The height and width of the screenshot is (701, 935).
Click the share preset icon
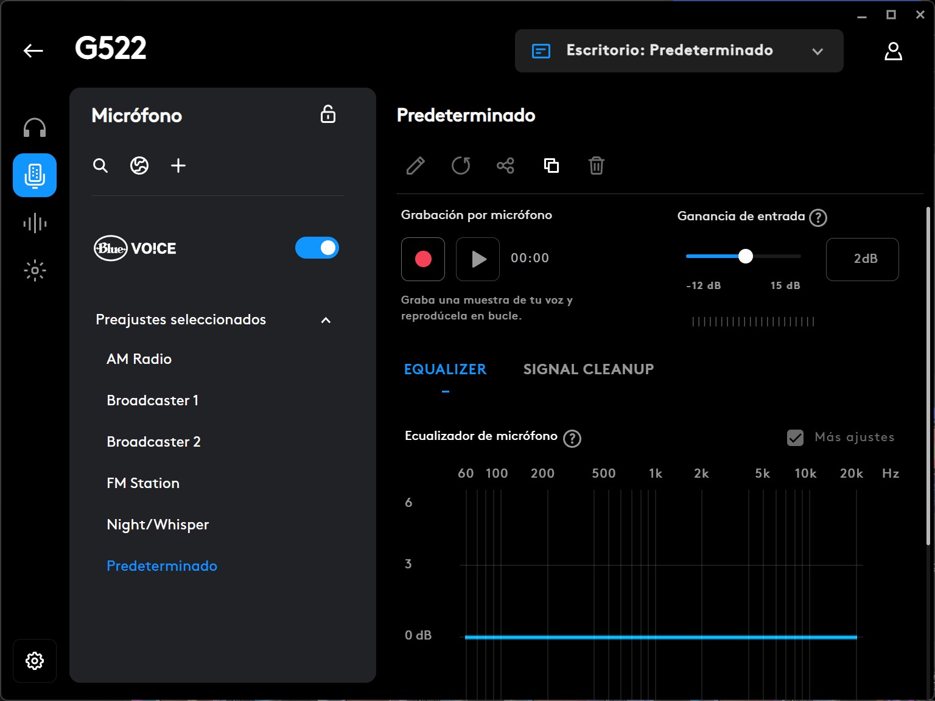505,166
